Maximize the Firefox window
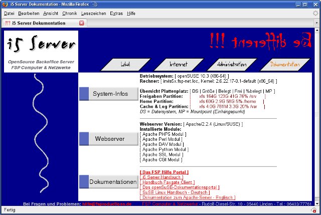The height and width of the screenshot is (215, 321). [x=305, y=5]
